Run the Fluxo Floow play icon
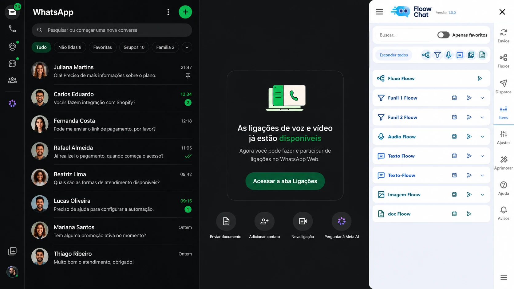 (480, 78)
